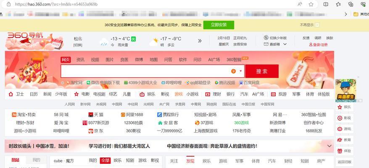The height and width of the screenshot is (168, 369).
Task: Expand the weather forecast double arrow
Action: (200, 41)
